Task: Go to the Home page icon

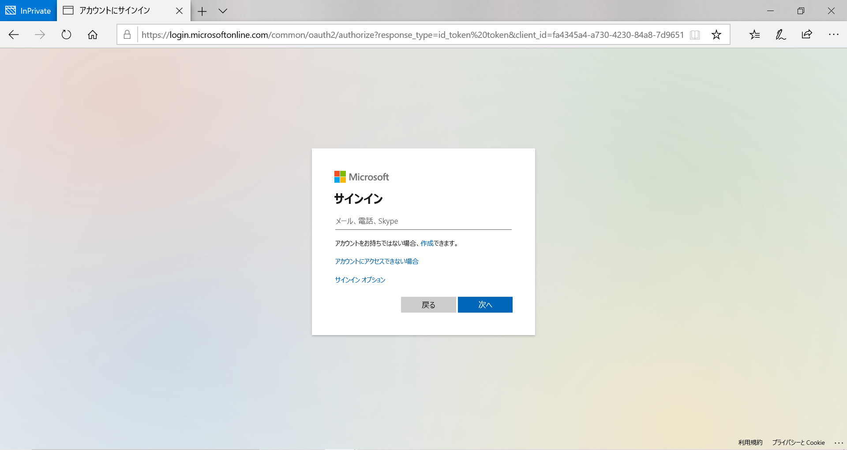Action: pyautogui.click(x=93, y=35)
